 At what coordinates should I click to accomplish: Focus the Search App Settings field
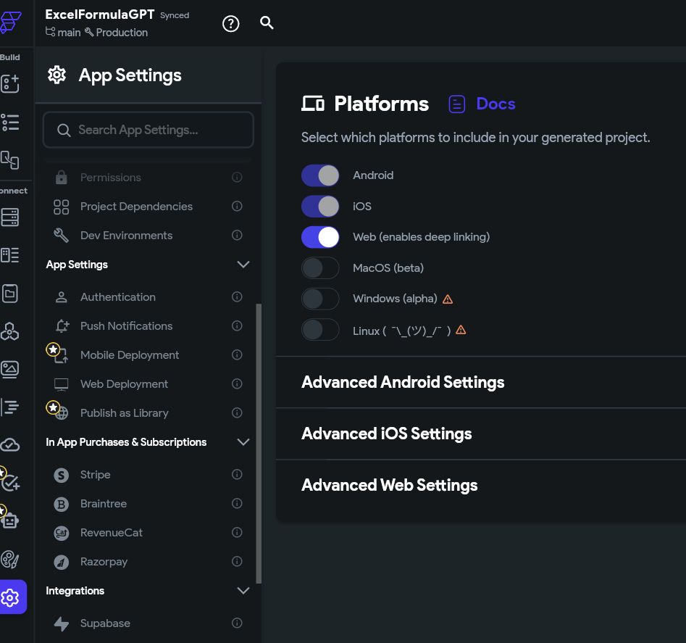pyautogui.click(x=149, y=130)
